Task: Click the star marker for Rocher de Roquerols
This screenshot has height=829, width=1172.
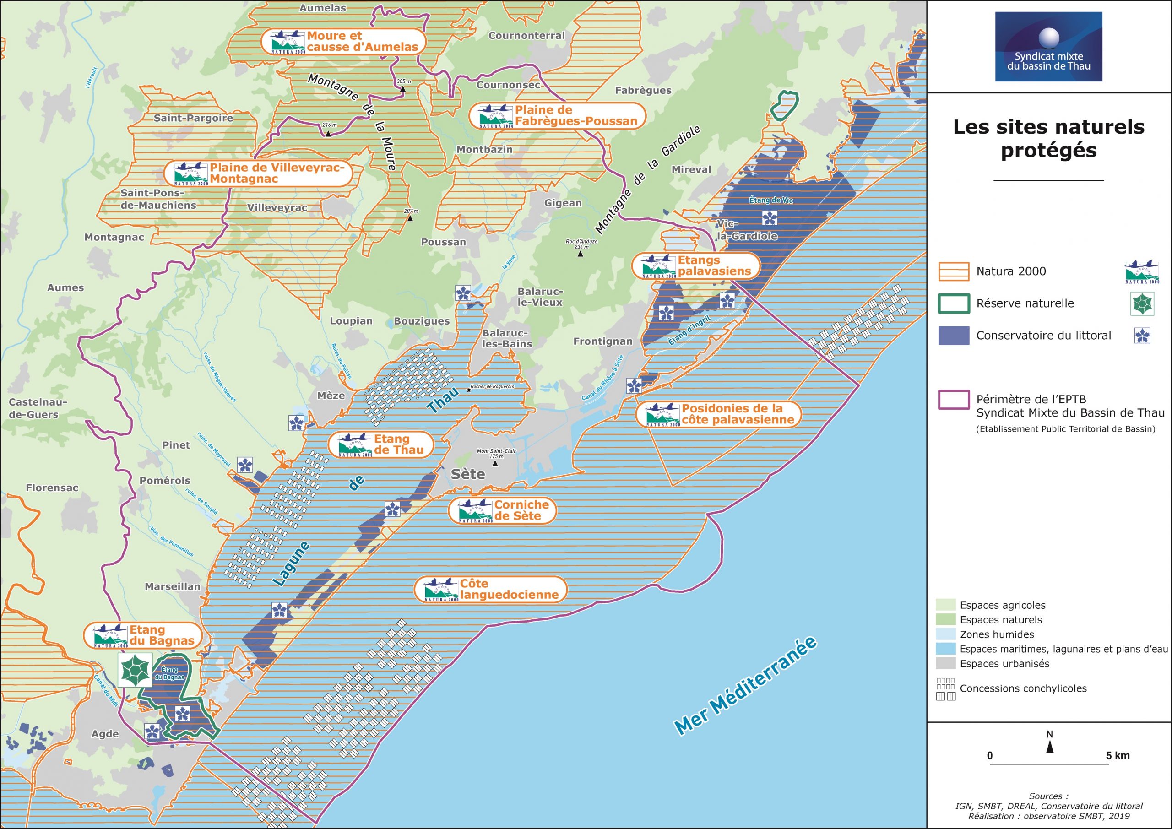Action: pyautogui.click(x=469, y=390)
